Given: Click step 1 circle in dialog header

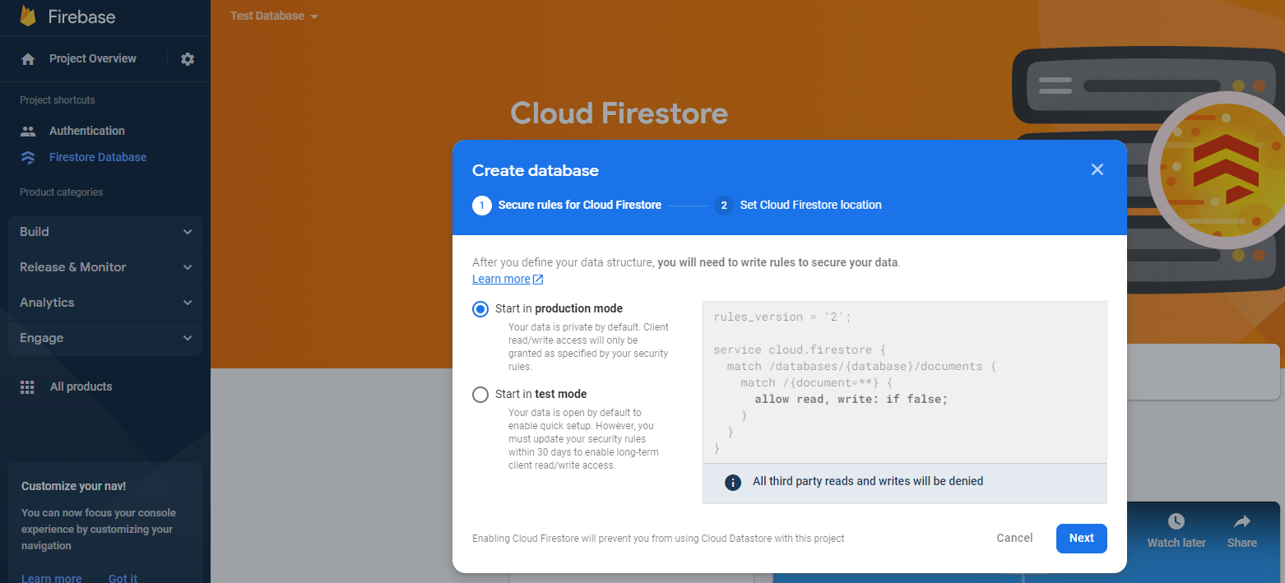Looking at the screenshot, I should (x=482, y=206).
